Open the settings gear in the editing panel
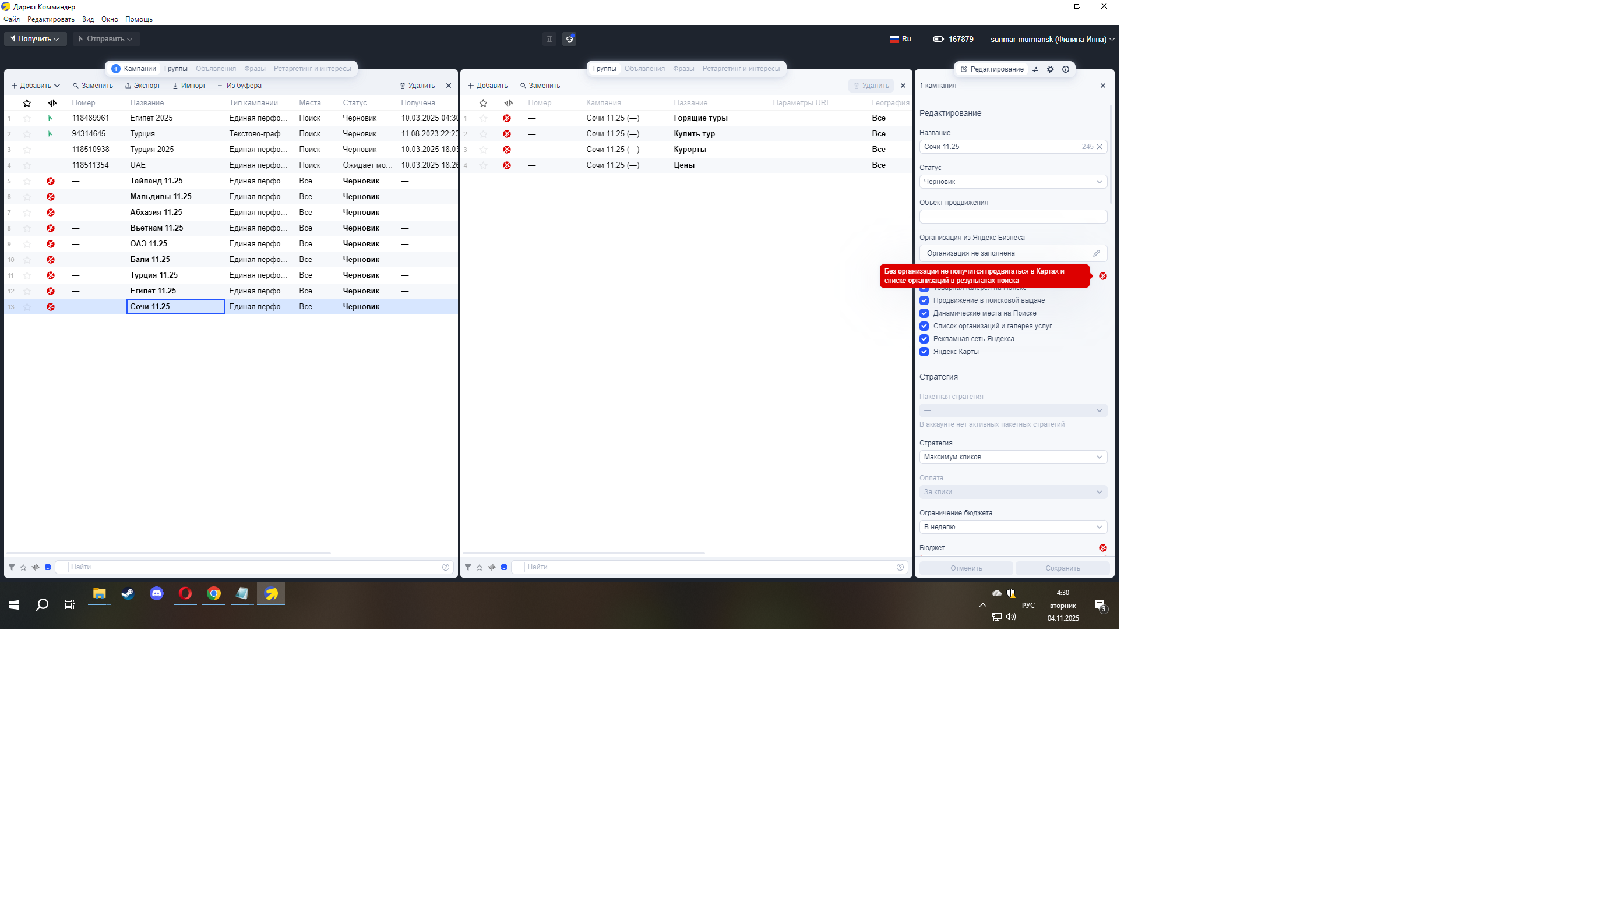The height and width of the screenshot is (906, 1614). click(1050, 69)
